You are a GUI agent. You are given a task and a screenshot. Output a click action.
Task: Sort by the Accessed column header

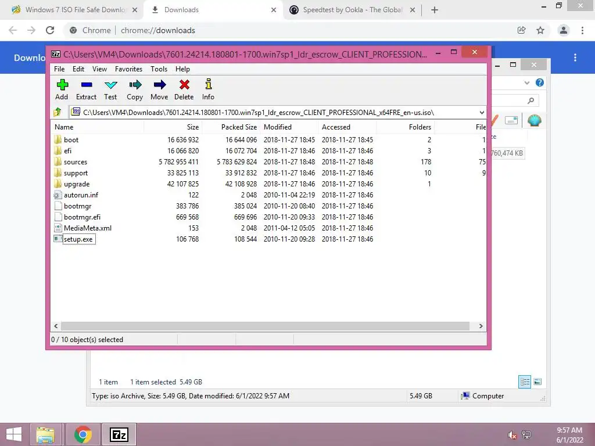[347, 127]
